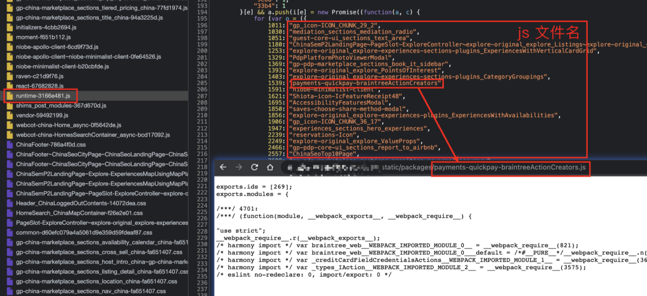Screen dimensions: 647x296
Task: Click the file icon beside vendor-59492199.js
Action: point(10,115)
